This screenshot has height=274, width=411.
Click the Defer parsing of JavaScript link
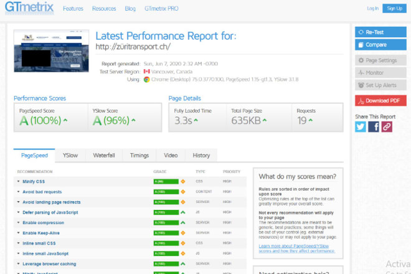[x=50, y=212]
